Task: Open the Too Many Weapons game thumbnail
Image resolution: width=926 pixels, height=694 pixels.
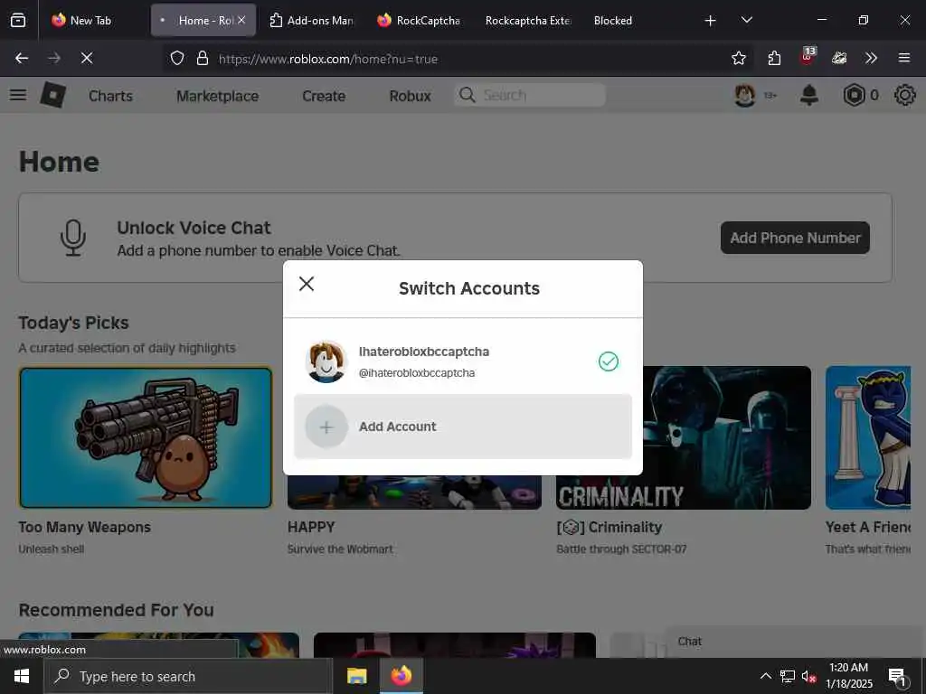Action: (x=146, y=437)
